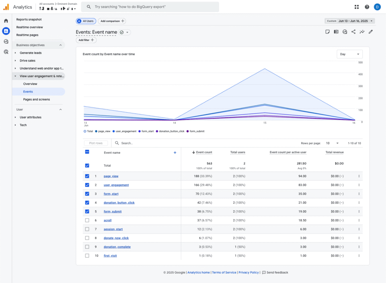Open the Insights sparkline icon
The width and height of the screenshot is (386, 283).
tap(362, 32)
